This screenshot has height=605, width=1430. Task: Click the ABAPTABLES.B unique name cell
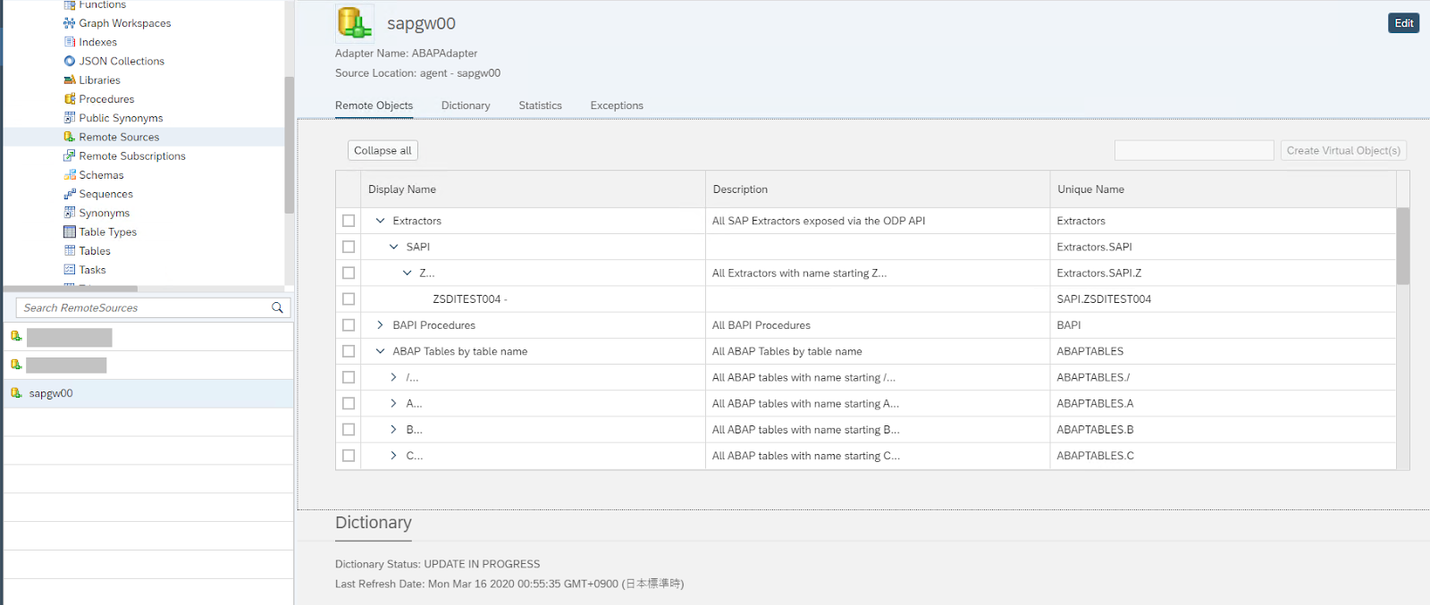(1223, 430)
